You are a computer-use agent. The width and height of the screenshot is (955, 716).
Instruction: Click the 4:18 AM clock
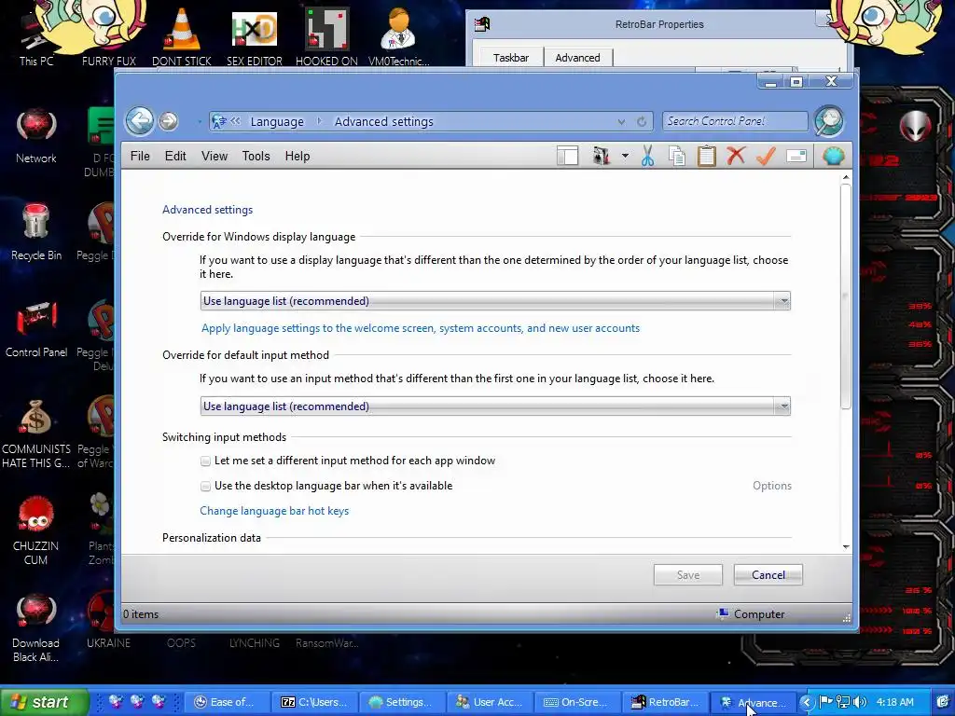click(x=895, y=702)
